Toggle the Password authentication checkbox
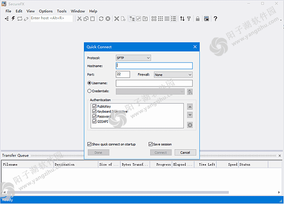Screen dimensions: 284x204 (94, 116)
